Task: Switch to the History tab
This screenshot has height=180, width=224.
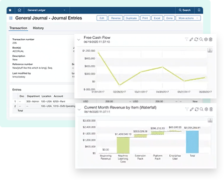Action: pos(38,28)
